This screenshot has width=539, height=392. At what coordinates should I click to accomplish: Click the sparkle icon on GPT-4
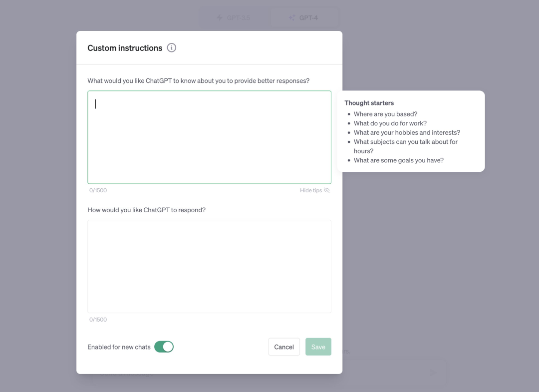pos(292,17)
